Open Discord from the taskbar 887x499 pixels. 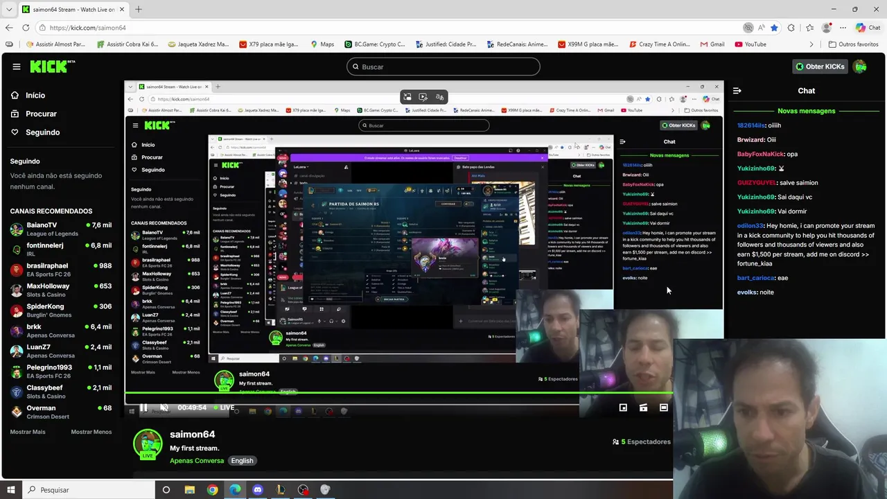click(258, 489)
